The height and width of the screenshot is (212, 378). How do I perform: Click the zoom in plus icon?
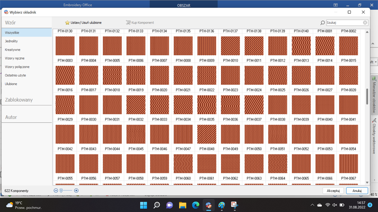coord(76,190)
